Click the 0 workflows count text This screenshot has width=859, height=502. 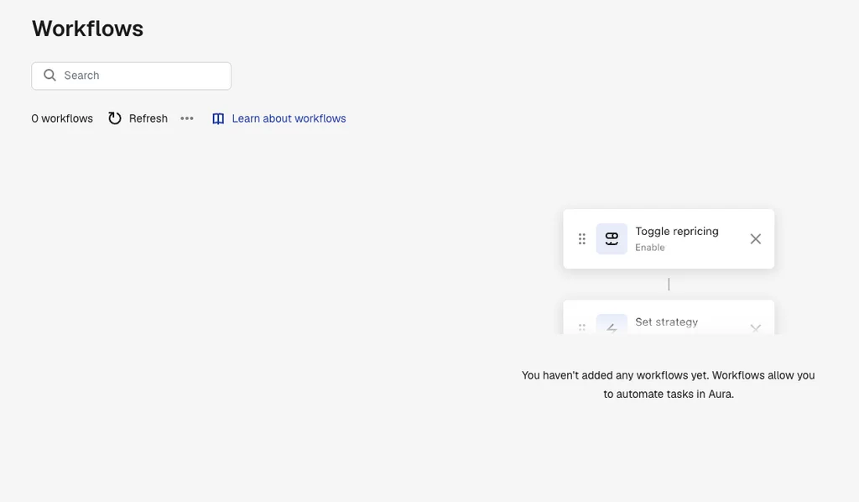[x=62, y=118]
